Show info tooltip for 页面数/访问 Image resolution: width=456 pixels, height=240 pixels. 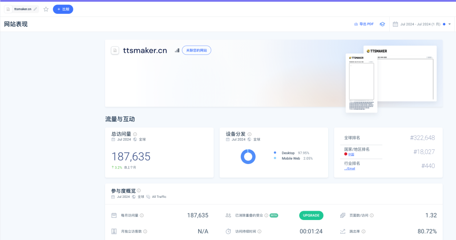372,215
